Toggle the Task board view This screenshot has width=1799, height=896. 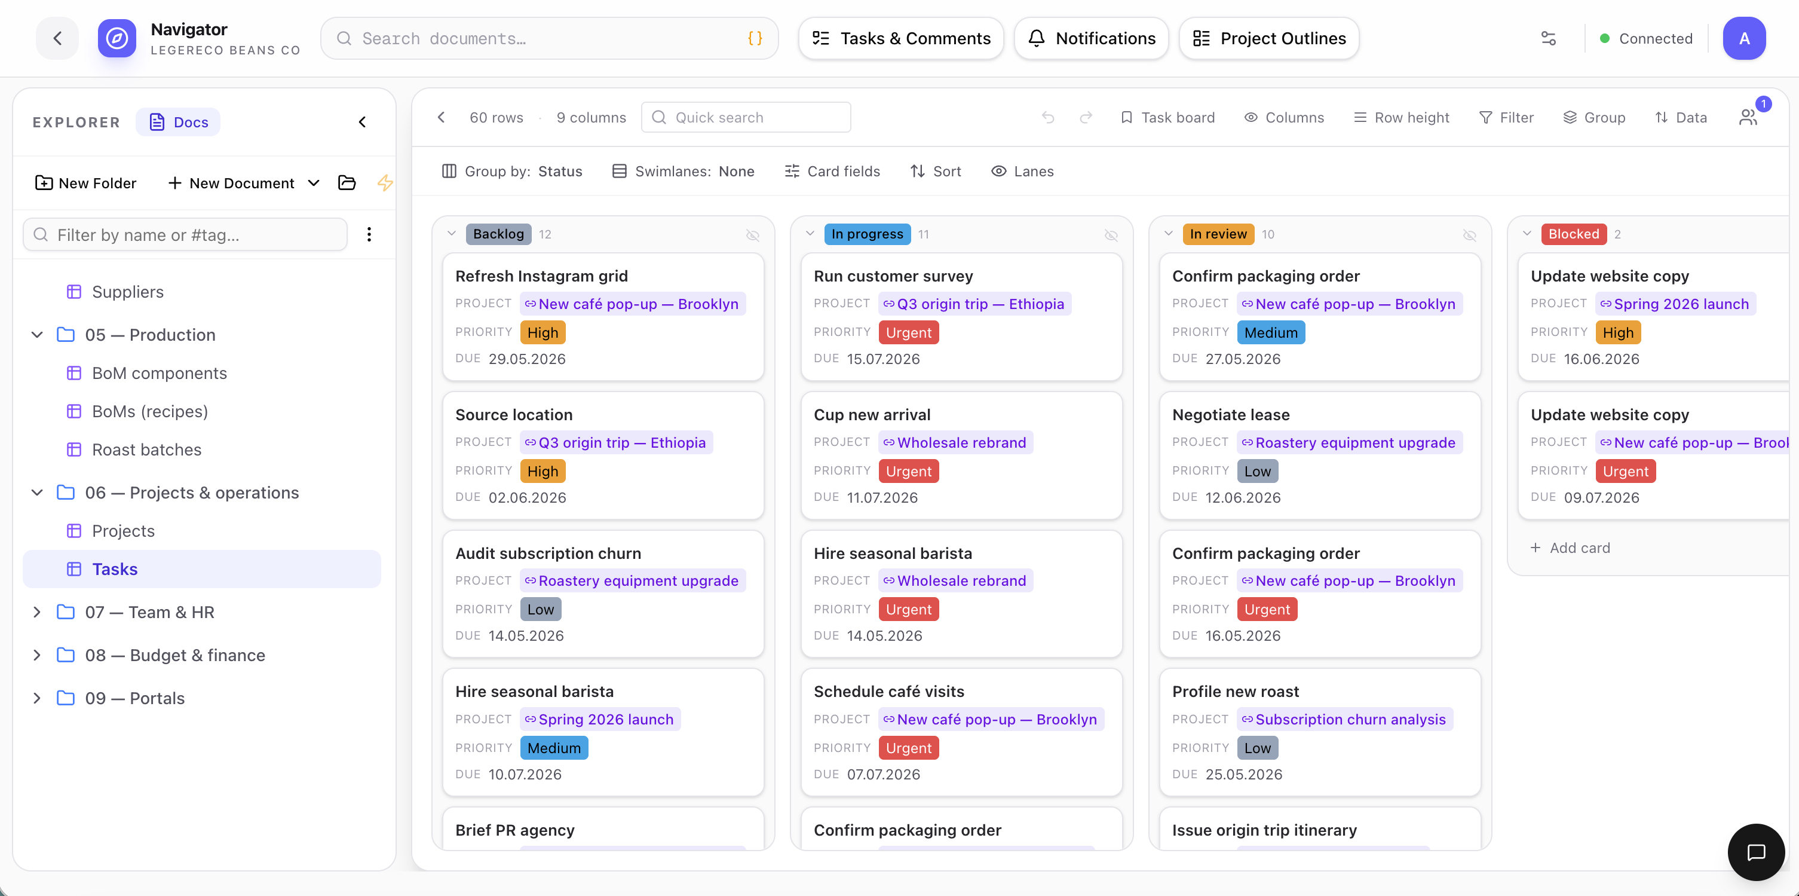(x=1167, y=117)
